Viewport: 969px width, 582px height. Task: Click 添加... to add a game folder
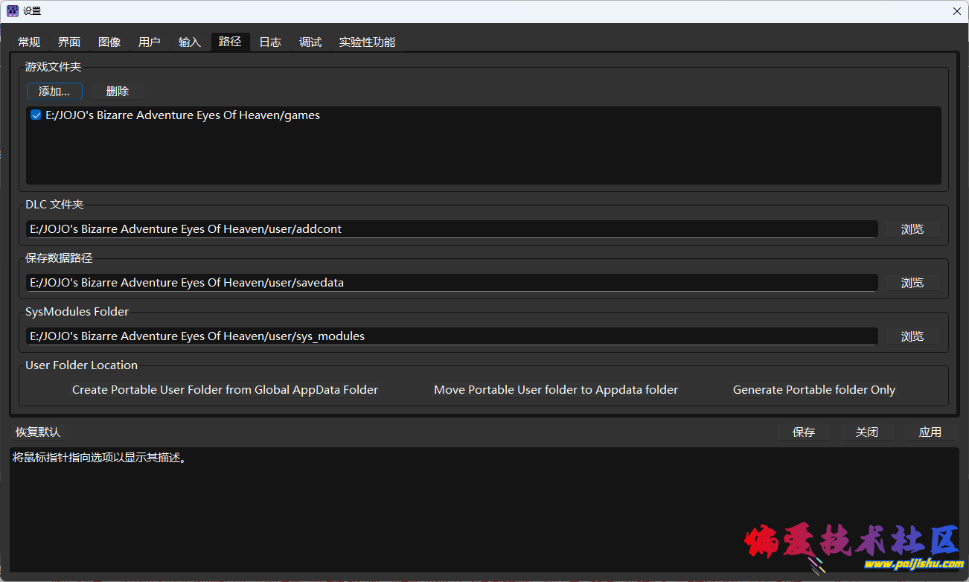(54, 92)
